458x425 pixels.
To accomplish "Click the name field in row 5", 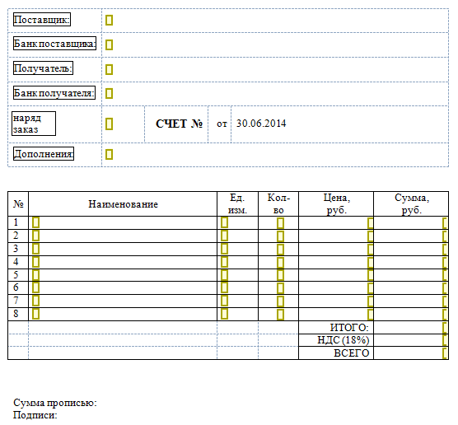I will (x=35, y=275).
